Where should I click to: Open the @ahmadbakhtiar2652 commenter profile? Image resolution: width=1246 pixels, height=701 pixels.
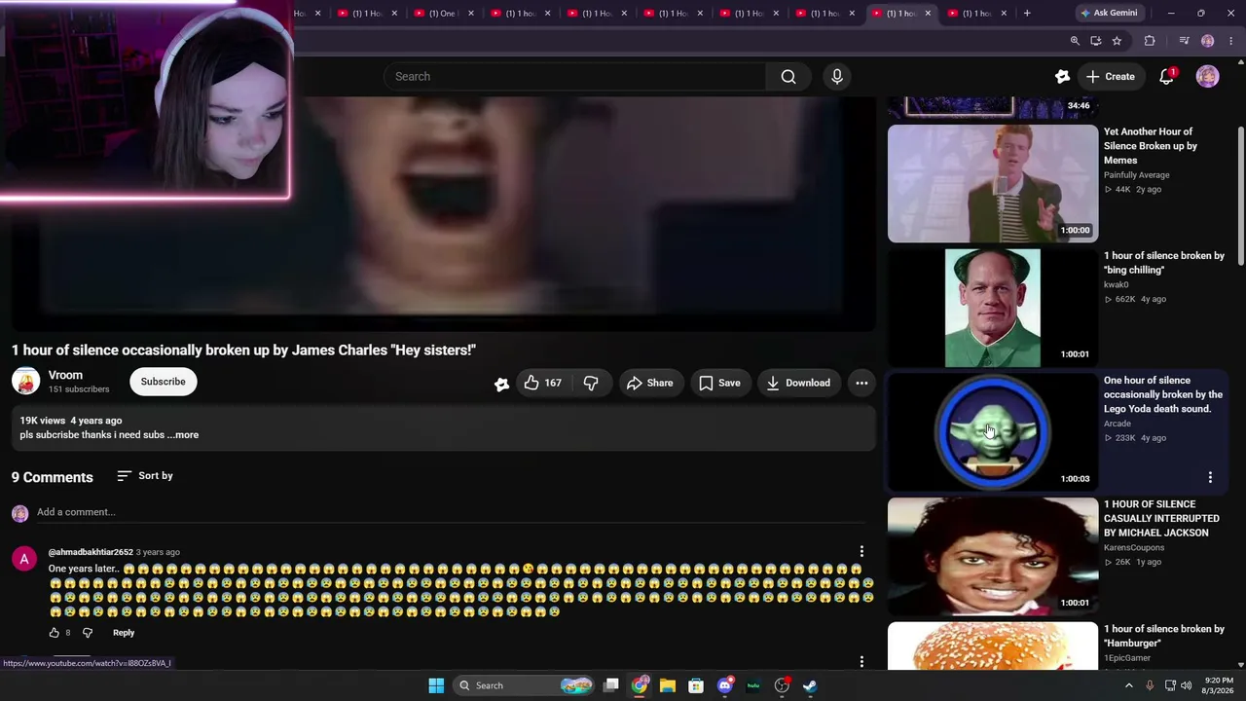point(91,552)
